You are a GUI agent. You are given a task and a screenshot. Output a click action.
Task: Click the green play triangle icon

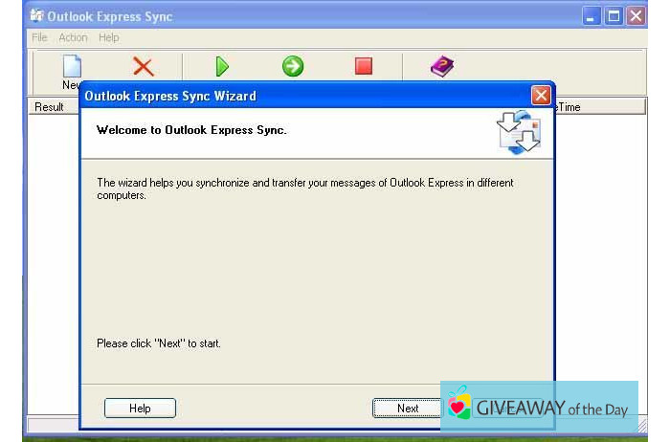point(222,66)
